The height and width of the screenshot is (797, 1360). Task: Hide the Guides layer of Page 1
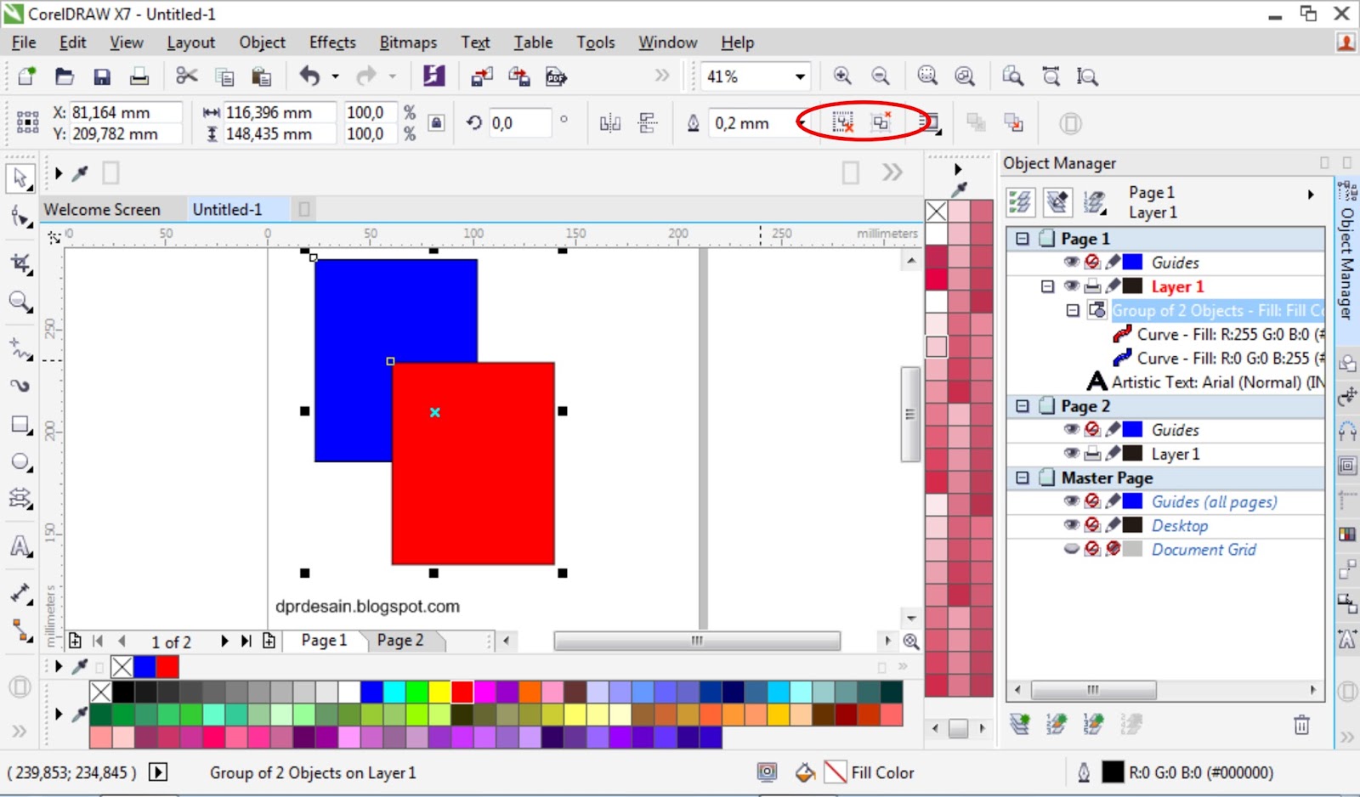pyautogui.click(x=1072, y=262)
